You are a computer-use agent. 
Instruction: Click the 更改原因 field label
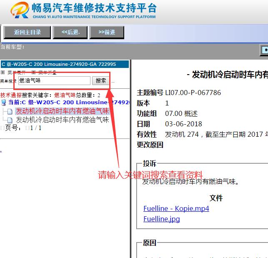(x=150, y=145)
